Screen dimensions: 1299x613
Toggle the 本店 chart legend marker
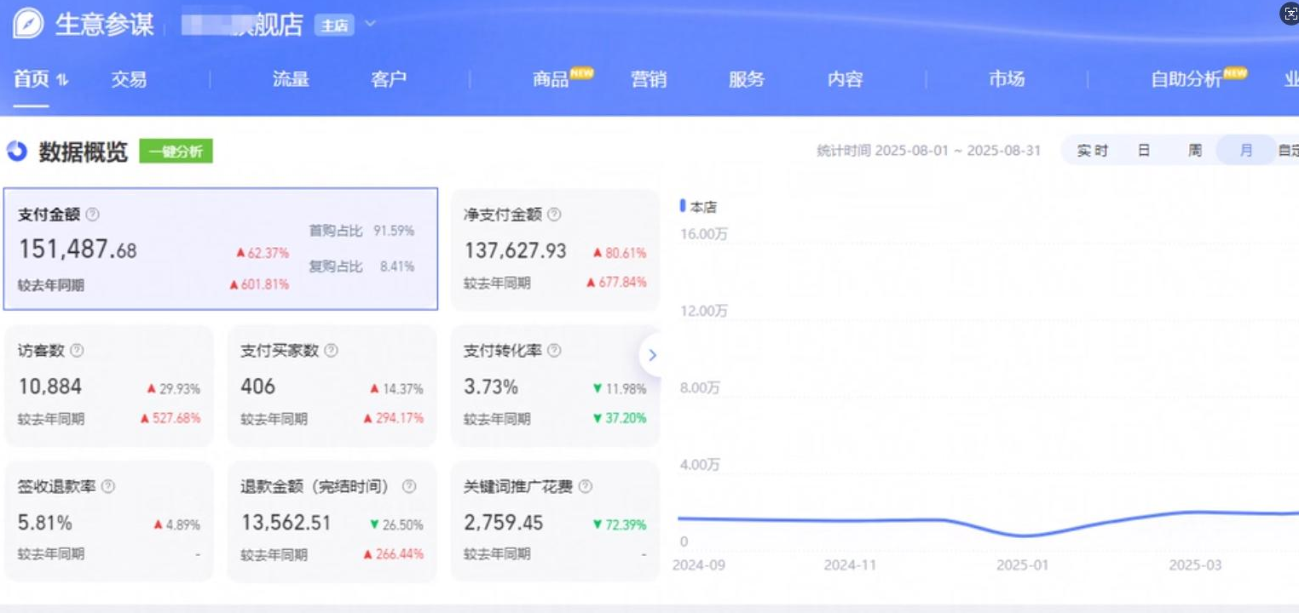pyautogui.click(x=683, y=206)
